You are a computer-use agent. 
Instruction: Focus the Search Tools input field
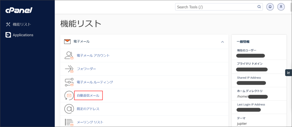[215, 7]
